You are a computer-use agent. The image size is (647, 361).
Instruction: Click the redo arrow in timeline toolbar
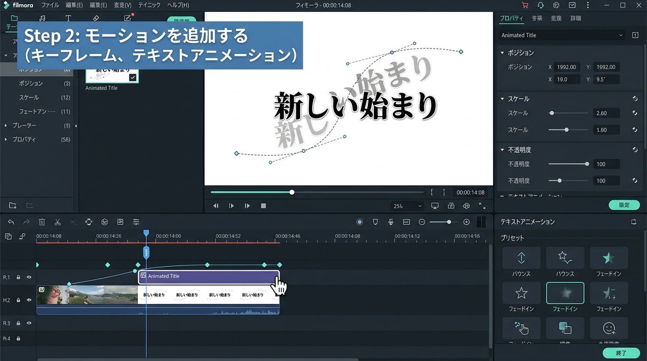point(26,222)
